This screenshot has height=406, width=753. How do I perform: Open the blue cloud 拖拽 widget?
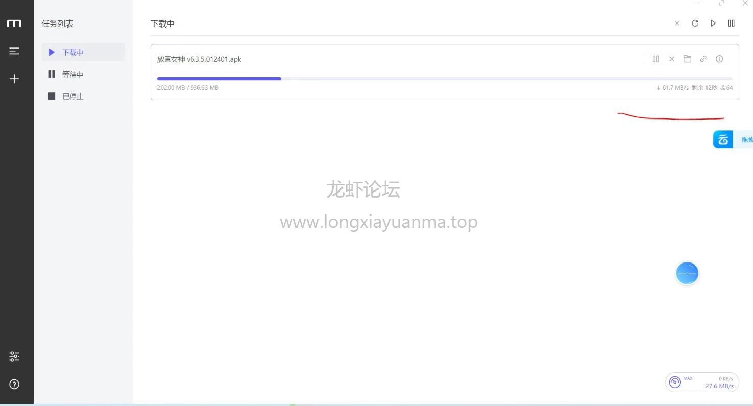[733, 139]
